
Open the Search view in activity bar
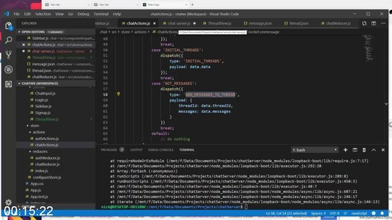[9, 40]
